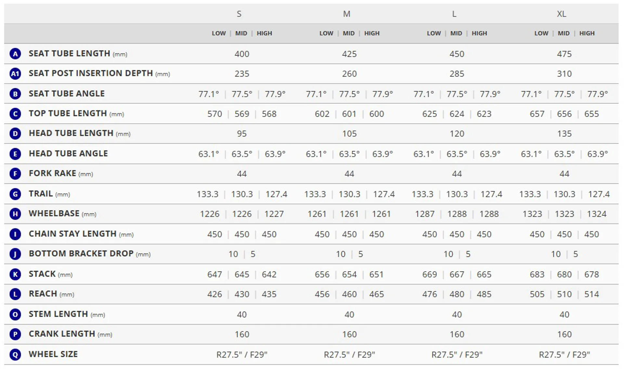Select the L icon next to Reach

(x=15, y=294)
